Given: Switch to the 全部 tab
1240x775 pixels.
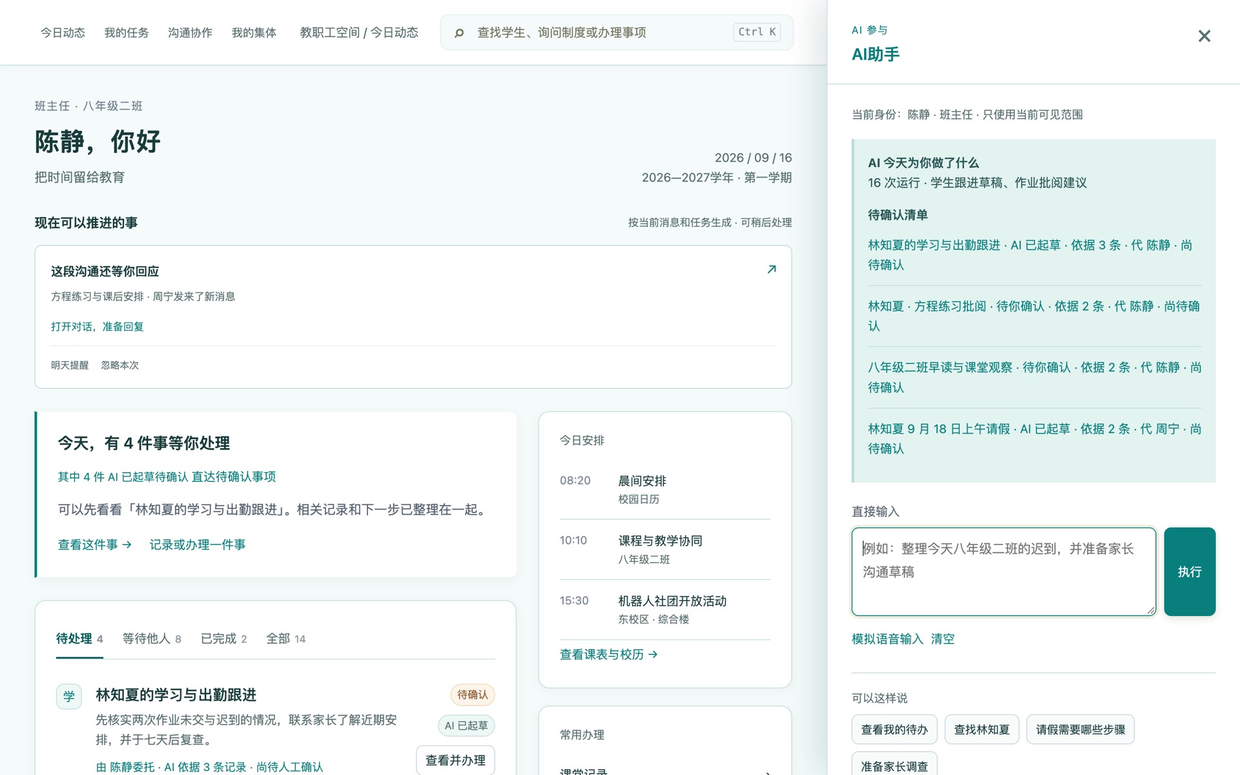Looking at the screenshot, I should coord(285,639).
